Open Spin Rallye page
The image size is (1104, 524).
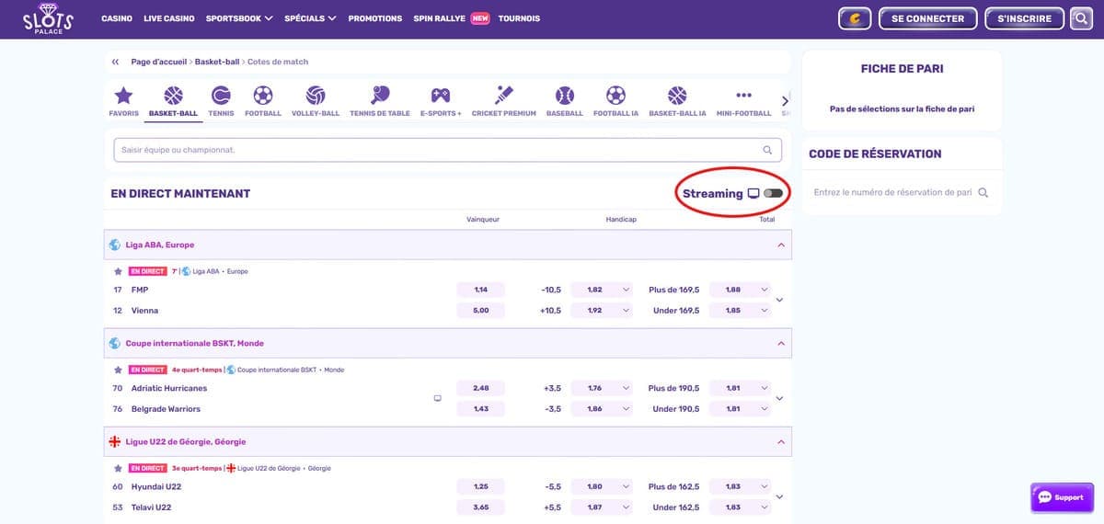pyautogui.click(x=451, y=18)
